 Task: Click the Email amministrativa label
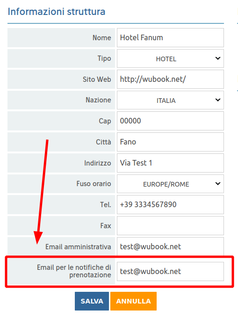coord(78,247)
